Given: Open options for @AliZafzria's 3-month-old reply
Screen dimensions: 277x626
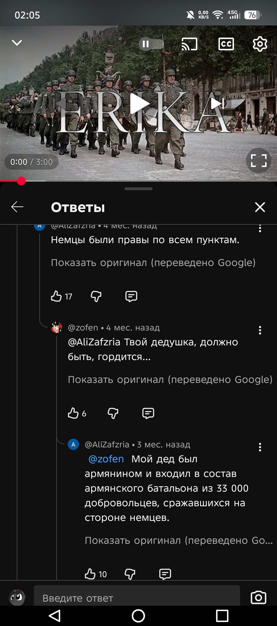Looking at the screenshot, I should click(260, 447).
